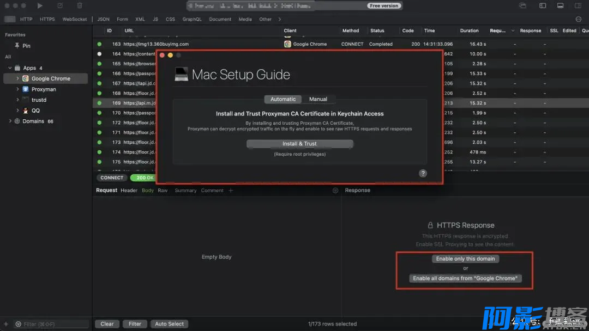This screenshot has height=331, width=589.
Task: Click the green 200 OK status badge
Action: click(x=144, y=177)
